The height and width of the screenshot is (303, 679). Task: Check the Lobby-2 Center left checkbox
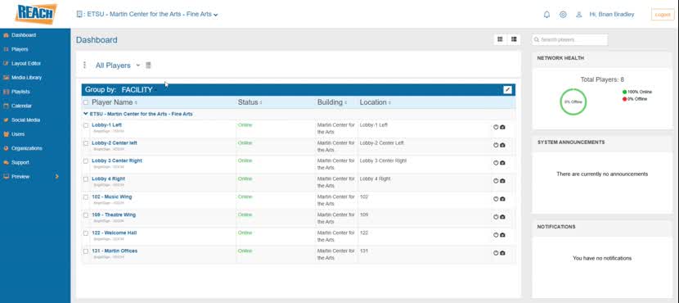[86, 143]
